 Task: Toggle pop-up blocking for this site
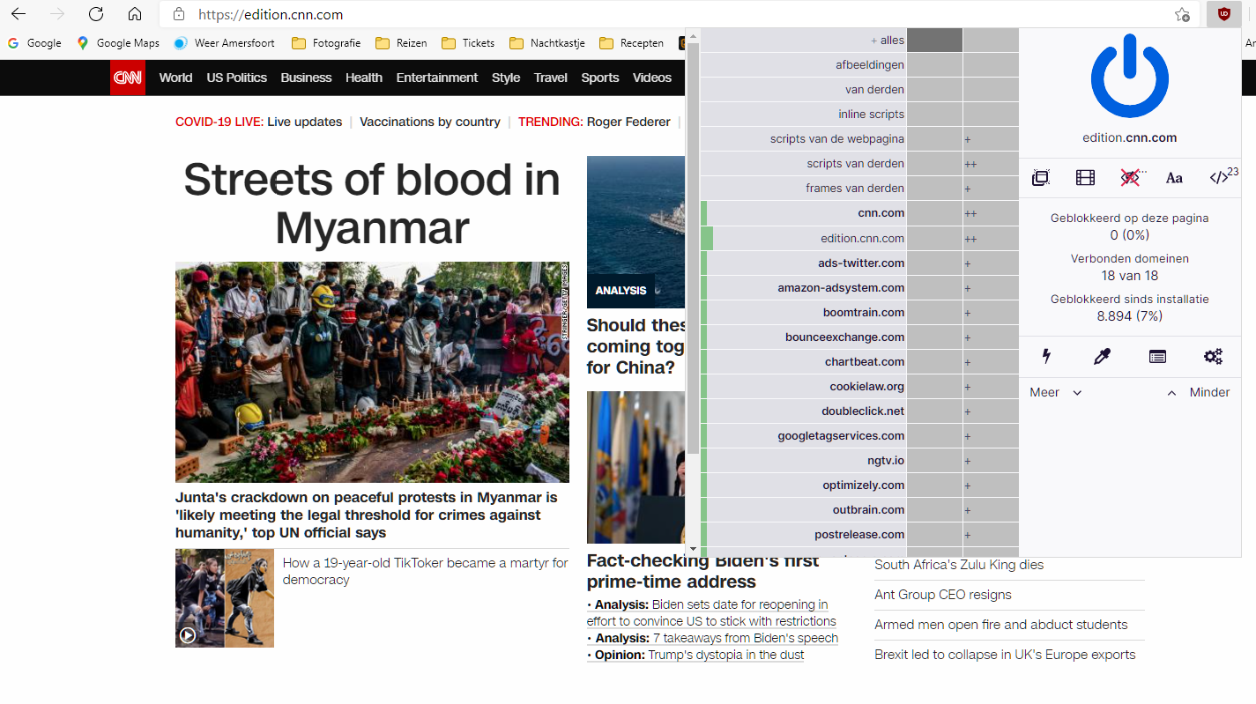click(x=1041, y=178)
